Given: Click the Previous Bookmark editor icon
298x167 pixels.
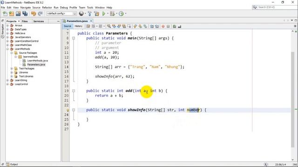Looking at the screenshot, I should point(135,26).
